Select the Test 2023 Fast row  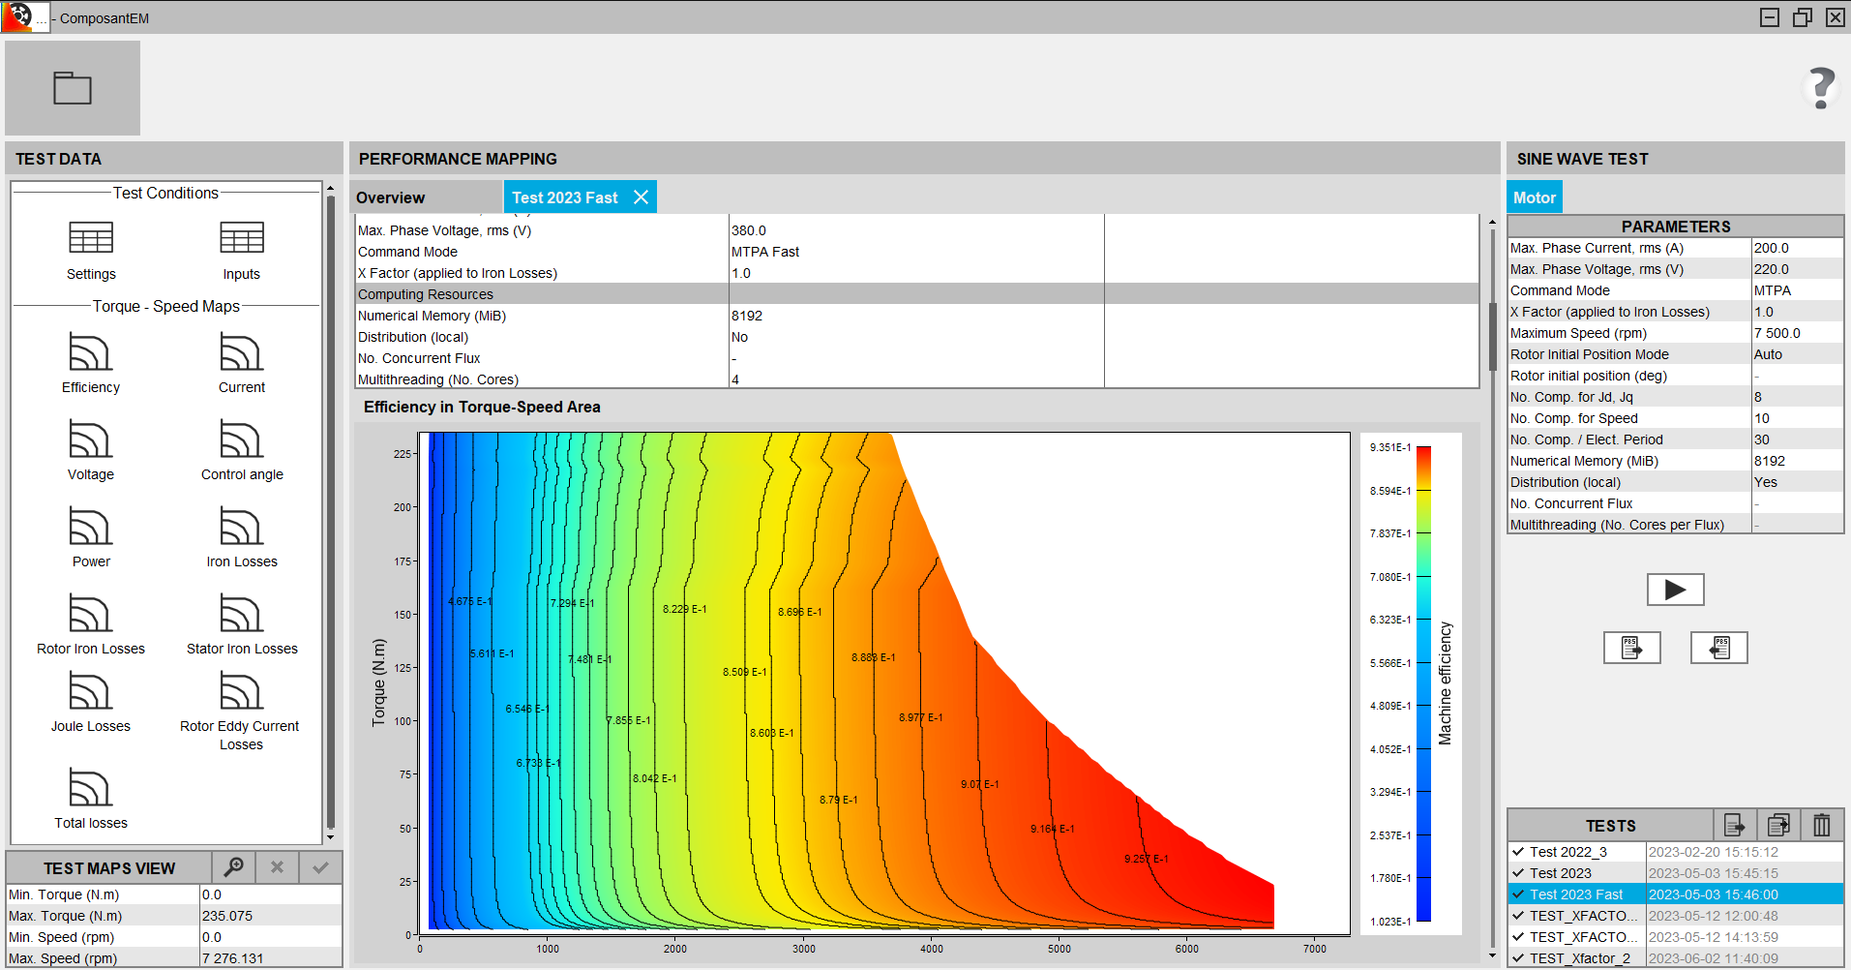click(x=1576, y=894)
